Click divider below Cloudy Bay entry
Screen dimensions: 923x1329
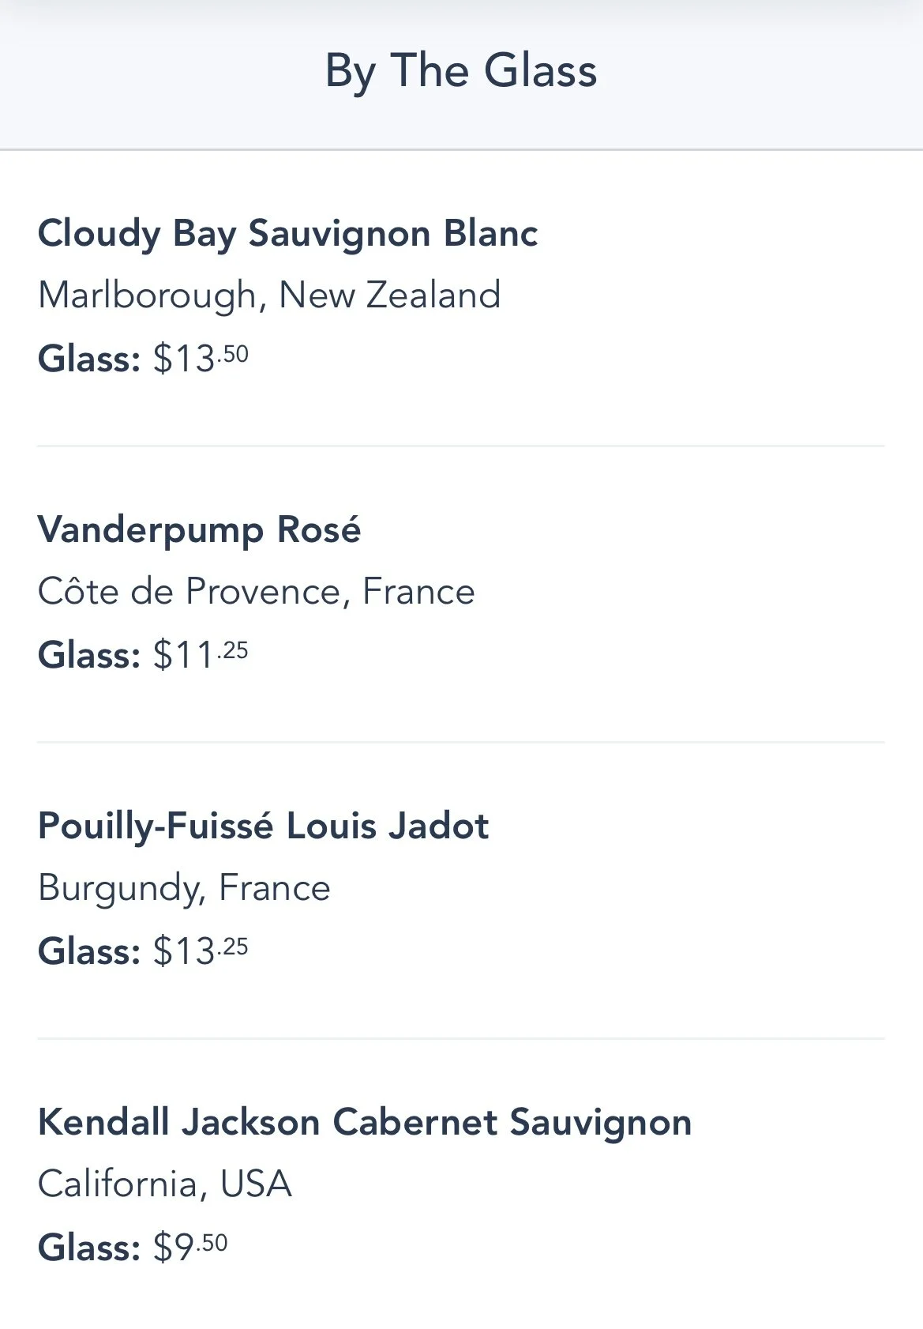[461, 446]
